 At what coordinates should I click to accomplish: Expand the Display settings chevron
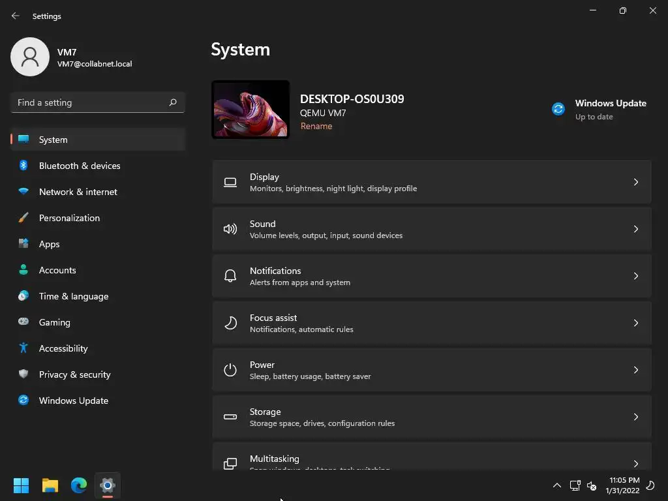tap(635, 183)
